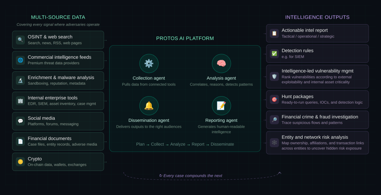The image size is (381, 195).
Task: Click 'Delivers outputs to the right audiences' text
Action: [x=149, y=127]
